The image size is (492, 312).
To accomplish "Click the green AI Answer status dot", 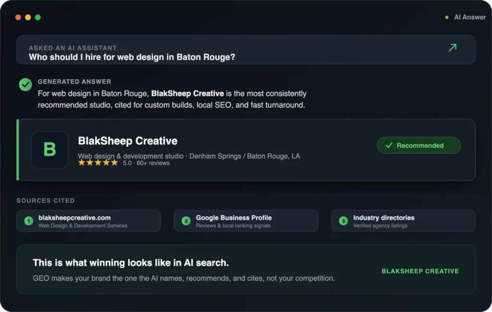I will pyautogui.click(x=446, y=17).
